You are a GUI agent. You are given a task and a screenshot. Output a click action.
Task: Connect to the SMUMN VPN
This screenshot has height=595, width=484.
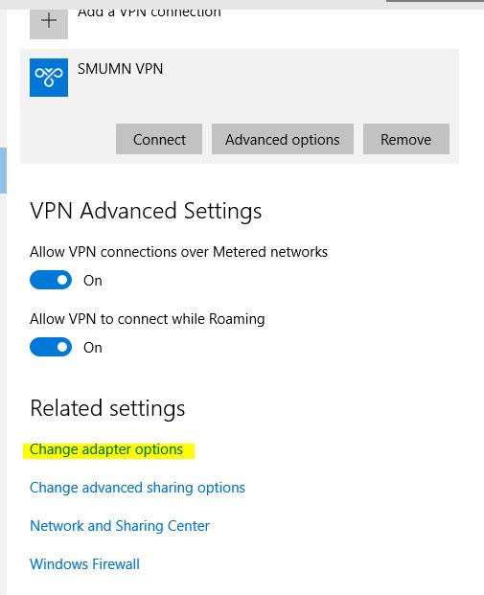(x=159, y=139)
